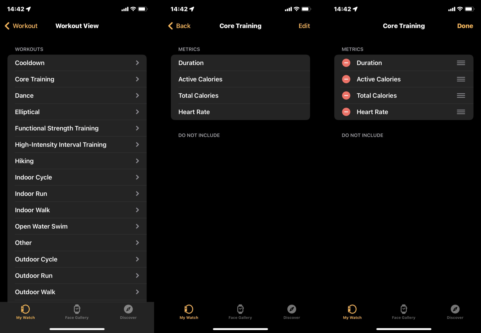Viewport: 481px width, 333px height.
Task: Select Core Training from workout list
Action: (76, 79)
